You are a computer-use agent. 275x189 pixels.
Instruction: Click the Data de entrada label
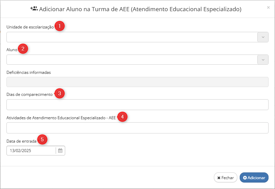21,141
